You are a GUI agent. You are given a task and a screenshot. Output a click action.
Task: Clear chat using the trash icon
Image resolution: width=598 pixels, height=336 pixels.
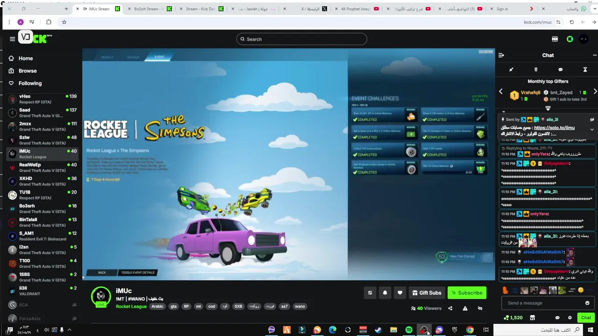click(x=536, y=70)
